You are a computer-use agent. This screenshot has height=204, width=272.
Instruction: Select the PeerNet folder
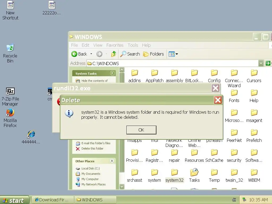click(x=234, y=136)
